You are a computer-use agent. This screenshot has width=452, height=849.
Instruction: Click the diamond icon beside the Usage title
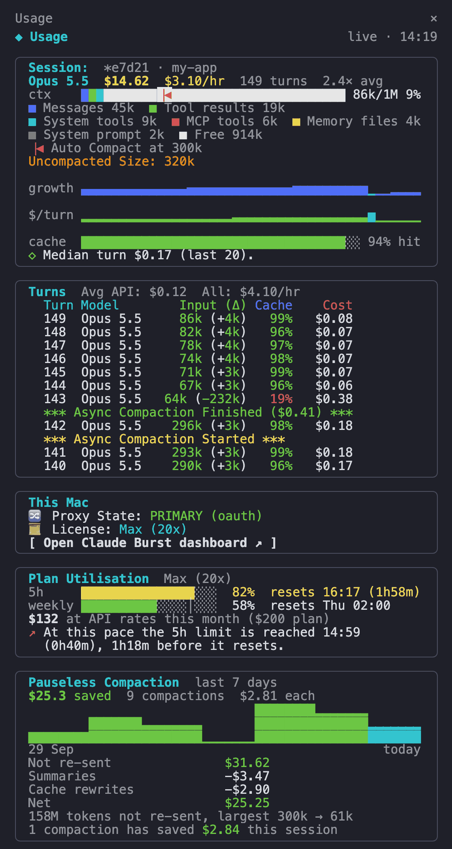click(x=19, y=37)
